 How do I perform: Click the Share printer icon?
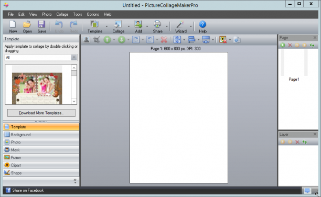[x=157, y=27]
